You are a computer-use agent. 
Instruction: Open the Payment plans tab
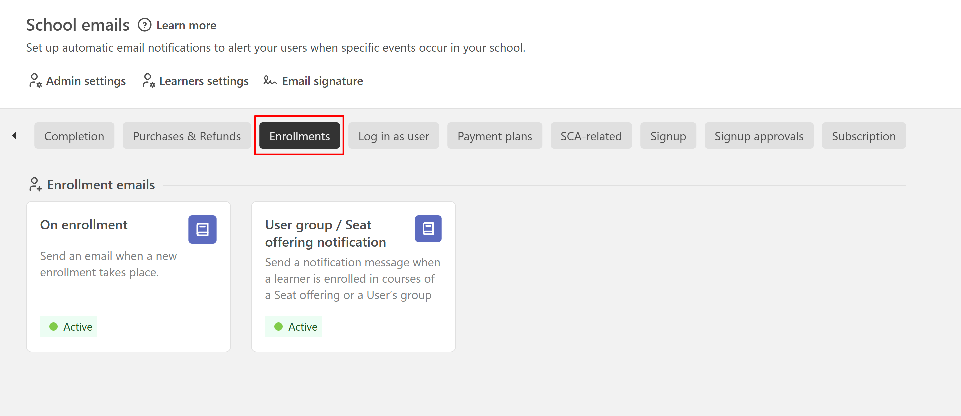[x=494, y=136]
